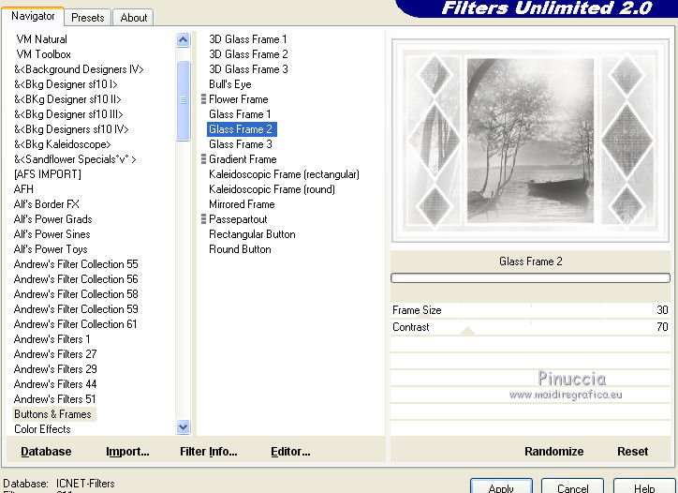Open the [AFS IMPORT] category
Viewport: 678px width, 493px height.
click(x=48, y=174)
